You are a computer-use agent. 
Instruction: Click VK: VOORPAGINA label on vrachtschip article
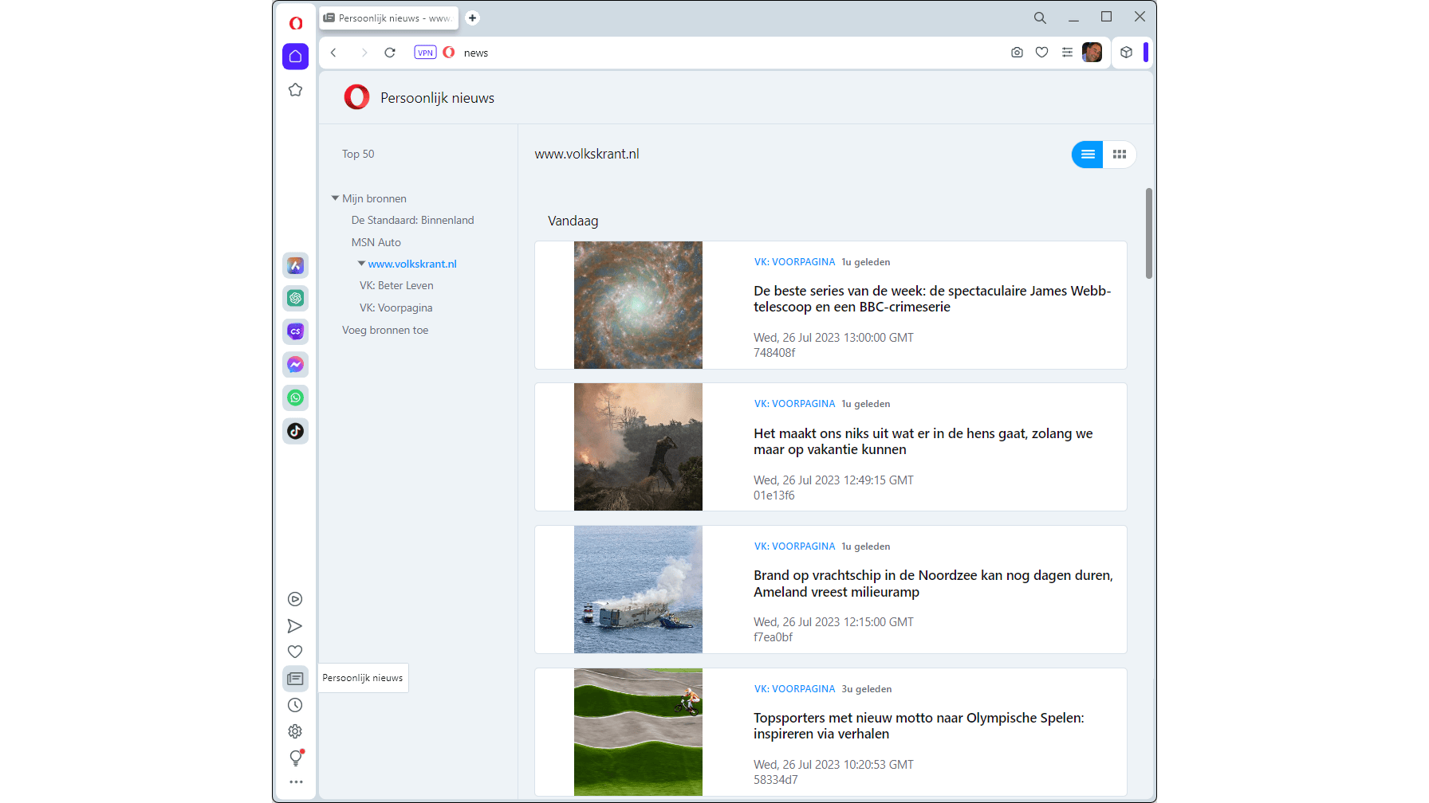(795, 546)
